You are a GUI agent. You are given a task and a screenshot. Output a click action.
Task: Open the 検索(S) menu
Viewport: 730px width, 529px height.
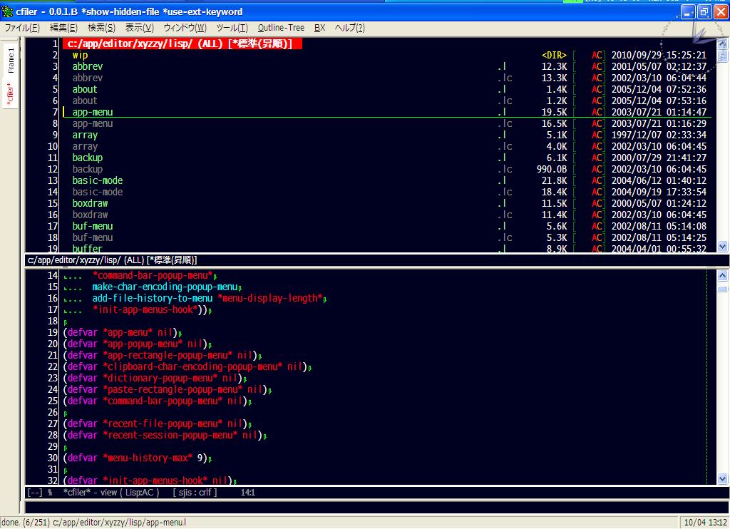click(101, 28)
